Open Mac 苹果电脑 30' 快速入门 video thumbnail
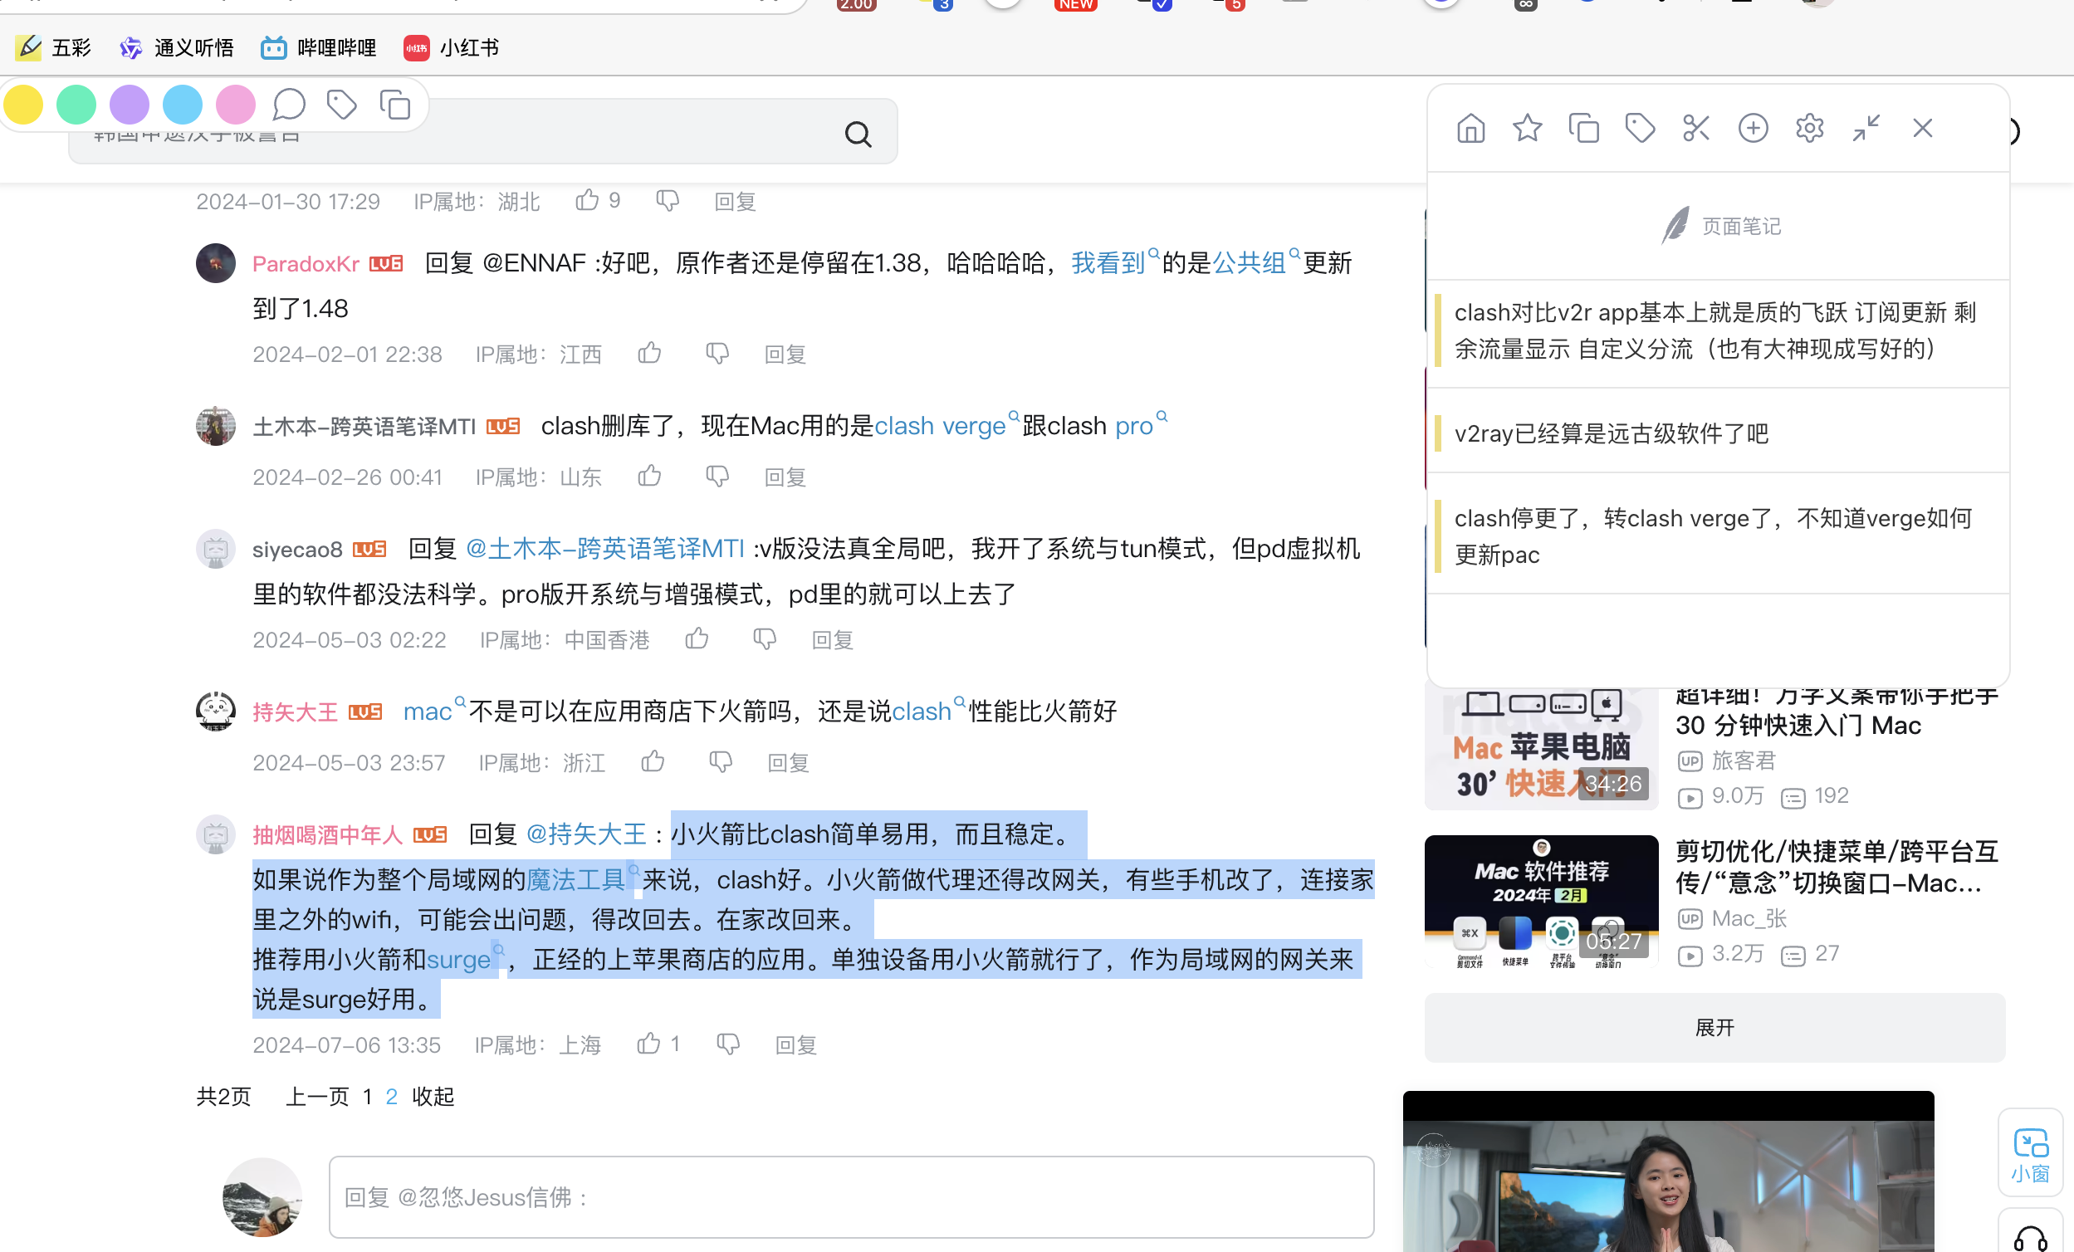This screenshot has height=1252, width=2074. 1541,750
